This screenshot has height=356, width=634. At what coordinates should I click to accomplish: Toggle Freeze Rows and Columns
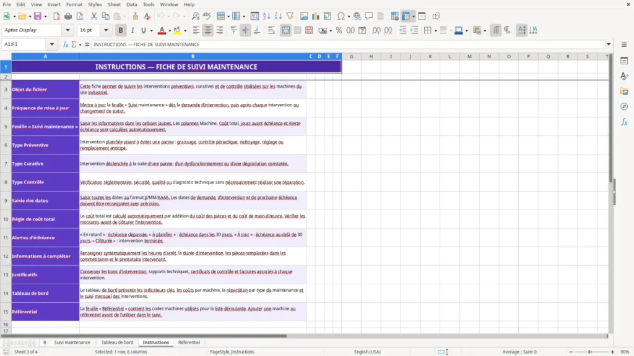pos(406,16)
